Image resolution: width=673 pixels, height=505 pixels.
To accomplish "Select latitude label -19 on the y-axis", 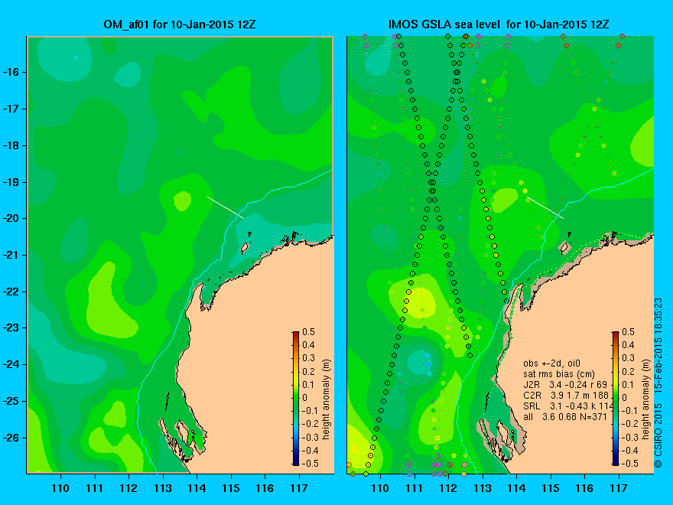I will (x=11, y=182).
